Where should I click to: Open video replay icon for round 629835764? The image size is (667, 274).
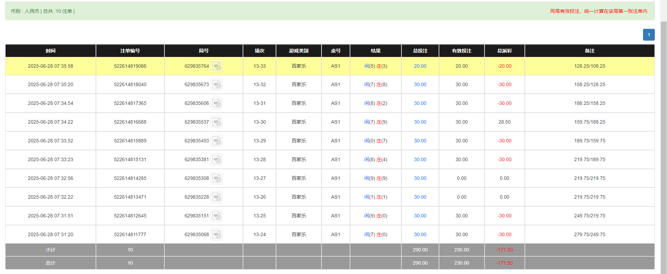(217, 66)
